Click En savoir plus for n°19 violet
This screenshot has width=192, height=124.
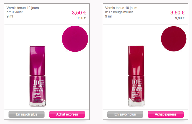26,114
